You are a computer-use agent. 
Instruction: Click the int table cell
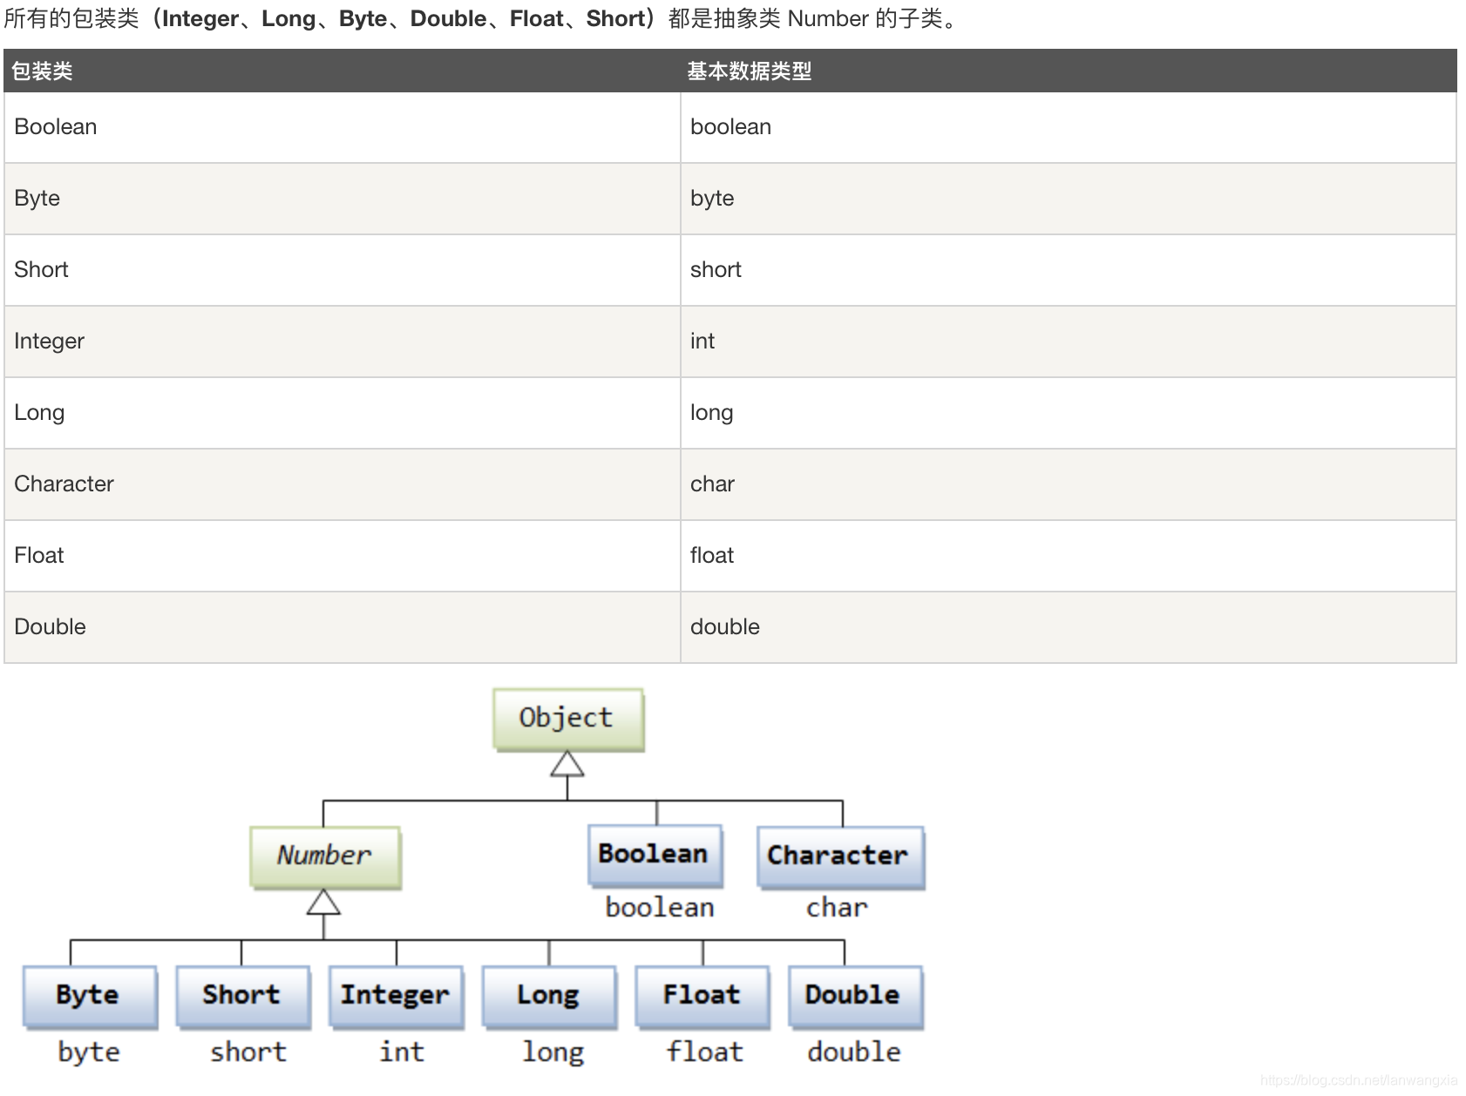pos(1068,342)
